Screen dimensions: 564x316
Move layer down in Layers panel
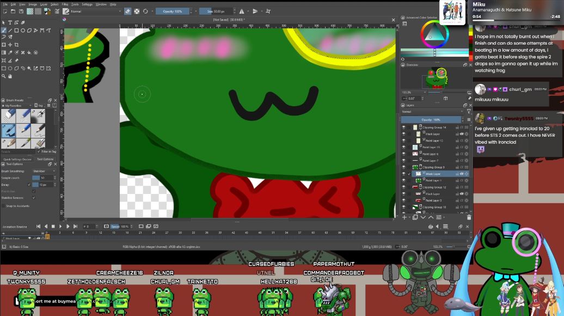pos(423,217)
